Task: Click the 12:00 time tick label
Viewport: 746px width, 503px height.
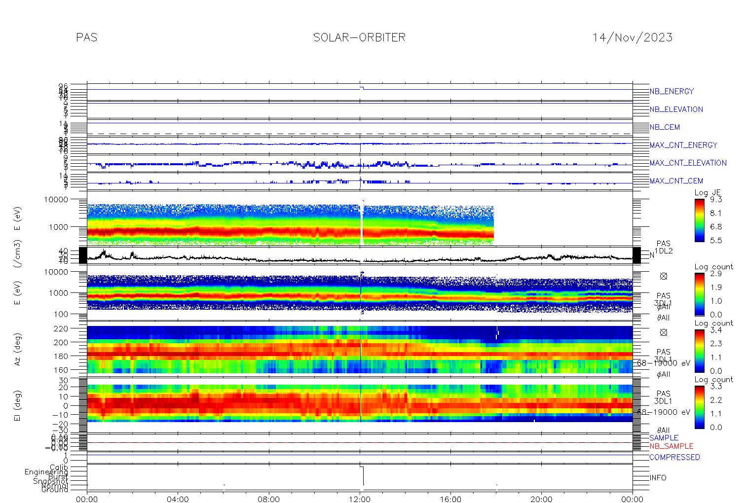Action: coord(360,499)
